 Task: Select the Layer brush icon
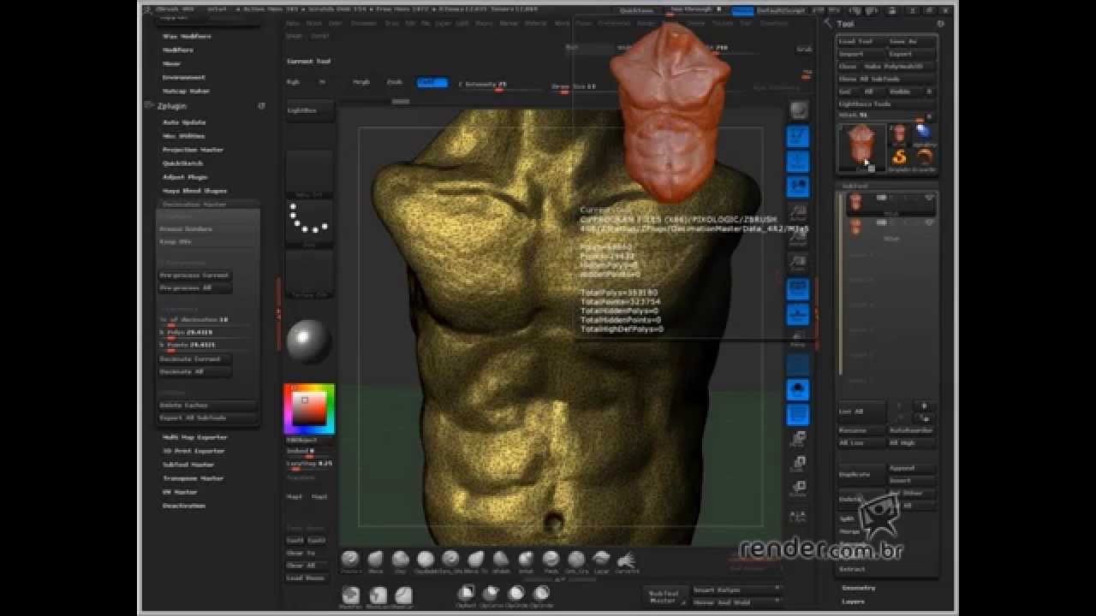pos(601,560)
